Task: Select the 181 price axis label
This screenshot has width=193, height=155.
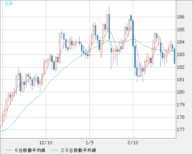Action: click(x=181, y=80)
